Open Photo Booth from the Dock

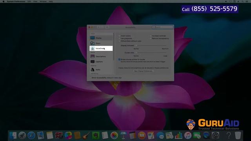pos(59,136)
